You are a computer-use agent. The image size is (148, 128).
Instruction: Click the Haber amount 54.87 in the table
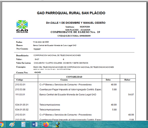131,95
